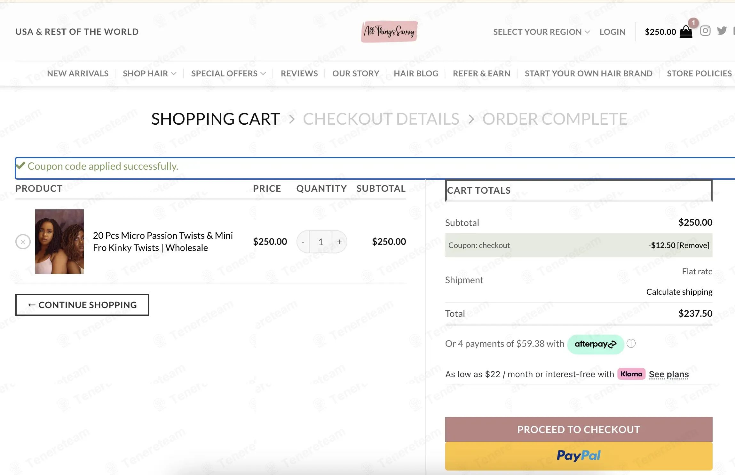735x475 pixels.
Task: Click the Total $237.50 amount
Action: point(695,313)
